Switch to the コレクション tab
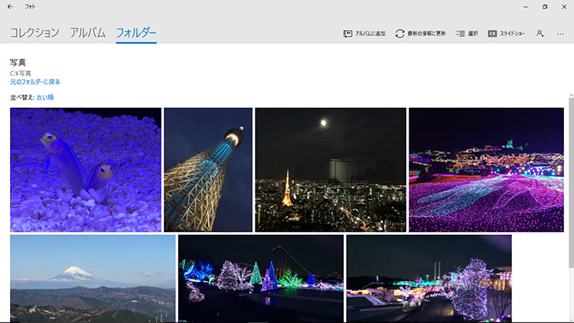The height and width of the screenshot is (323, 574). [34, 33]
